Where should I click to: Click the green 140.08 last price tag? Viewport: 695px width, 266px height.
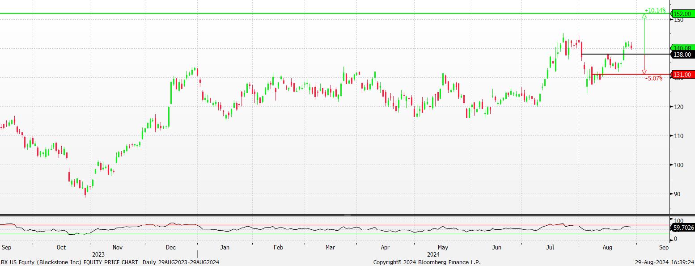pos(682,48)
